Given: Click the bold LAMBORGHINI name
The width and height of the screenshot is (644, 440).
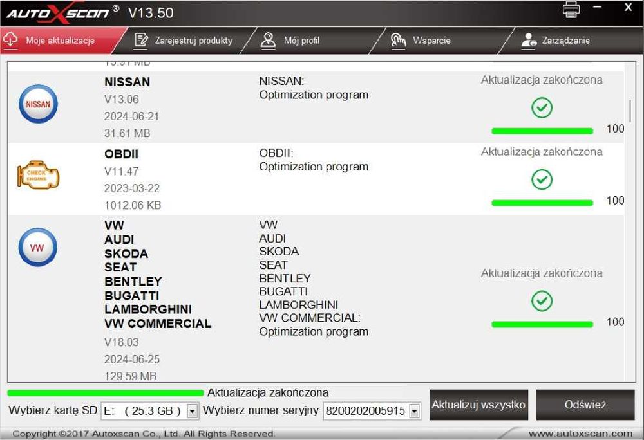Looking at the screenshot, I should tap(148, 309).
